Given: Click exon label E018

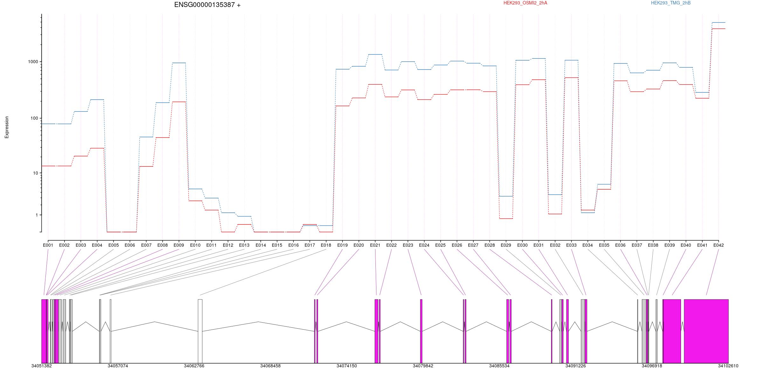Looking at the screenshot, I should [326, 245].
